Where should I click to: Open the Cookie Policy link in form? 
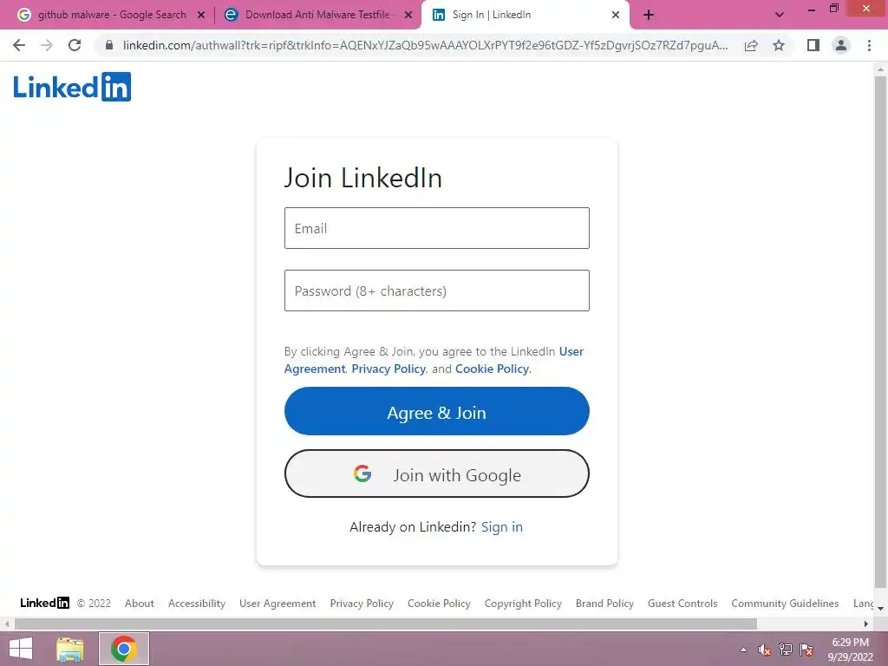click(493, 369)
